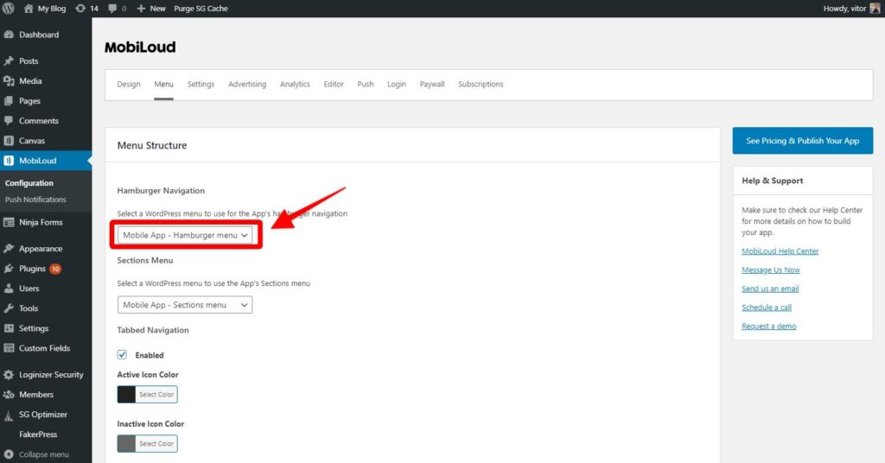885x463 pixels.
Task: Click the Plugins plug icon
Action: (9, 269)
